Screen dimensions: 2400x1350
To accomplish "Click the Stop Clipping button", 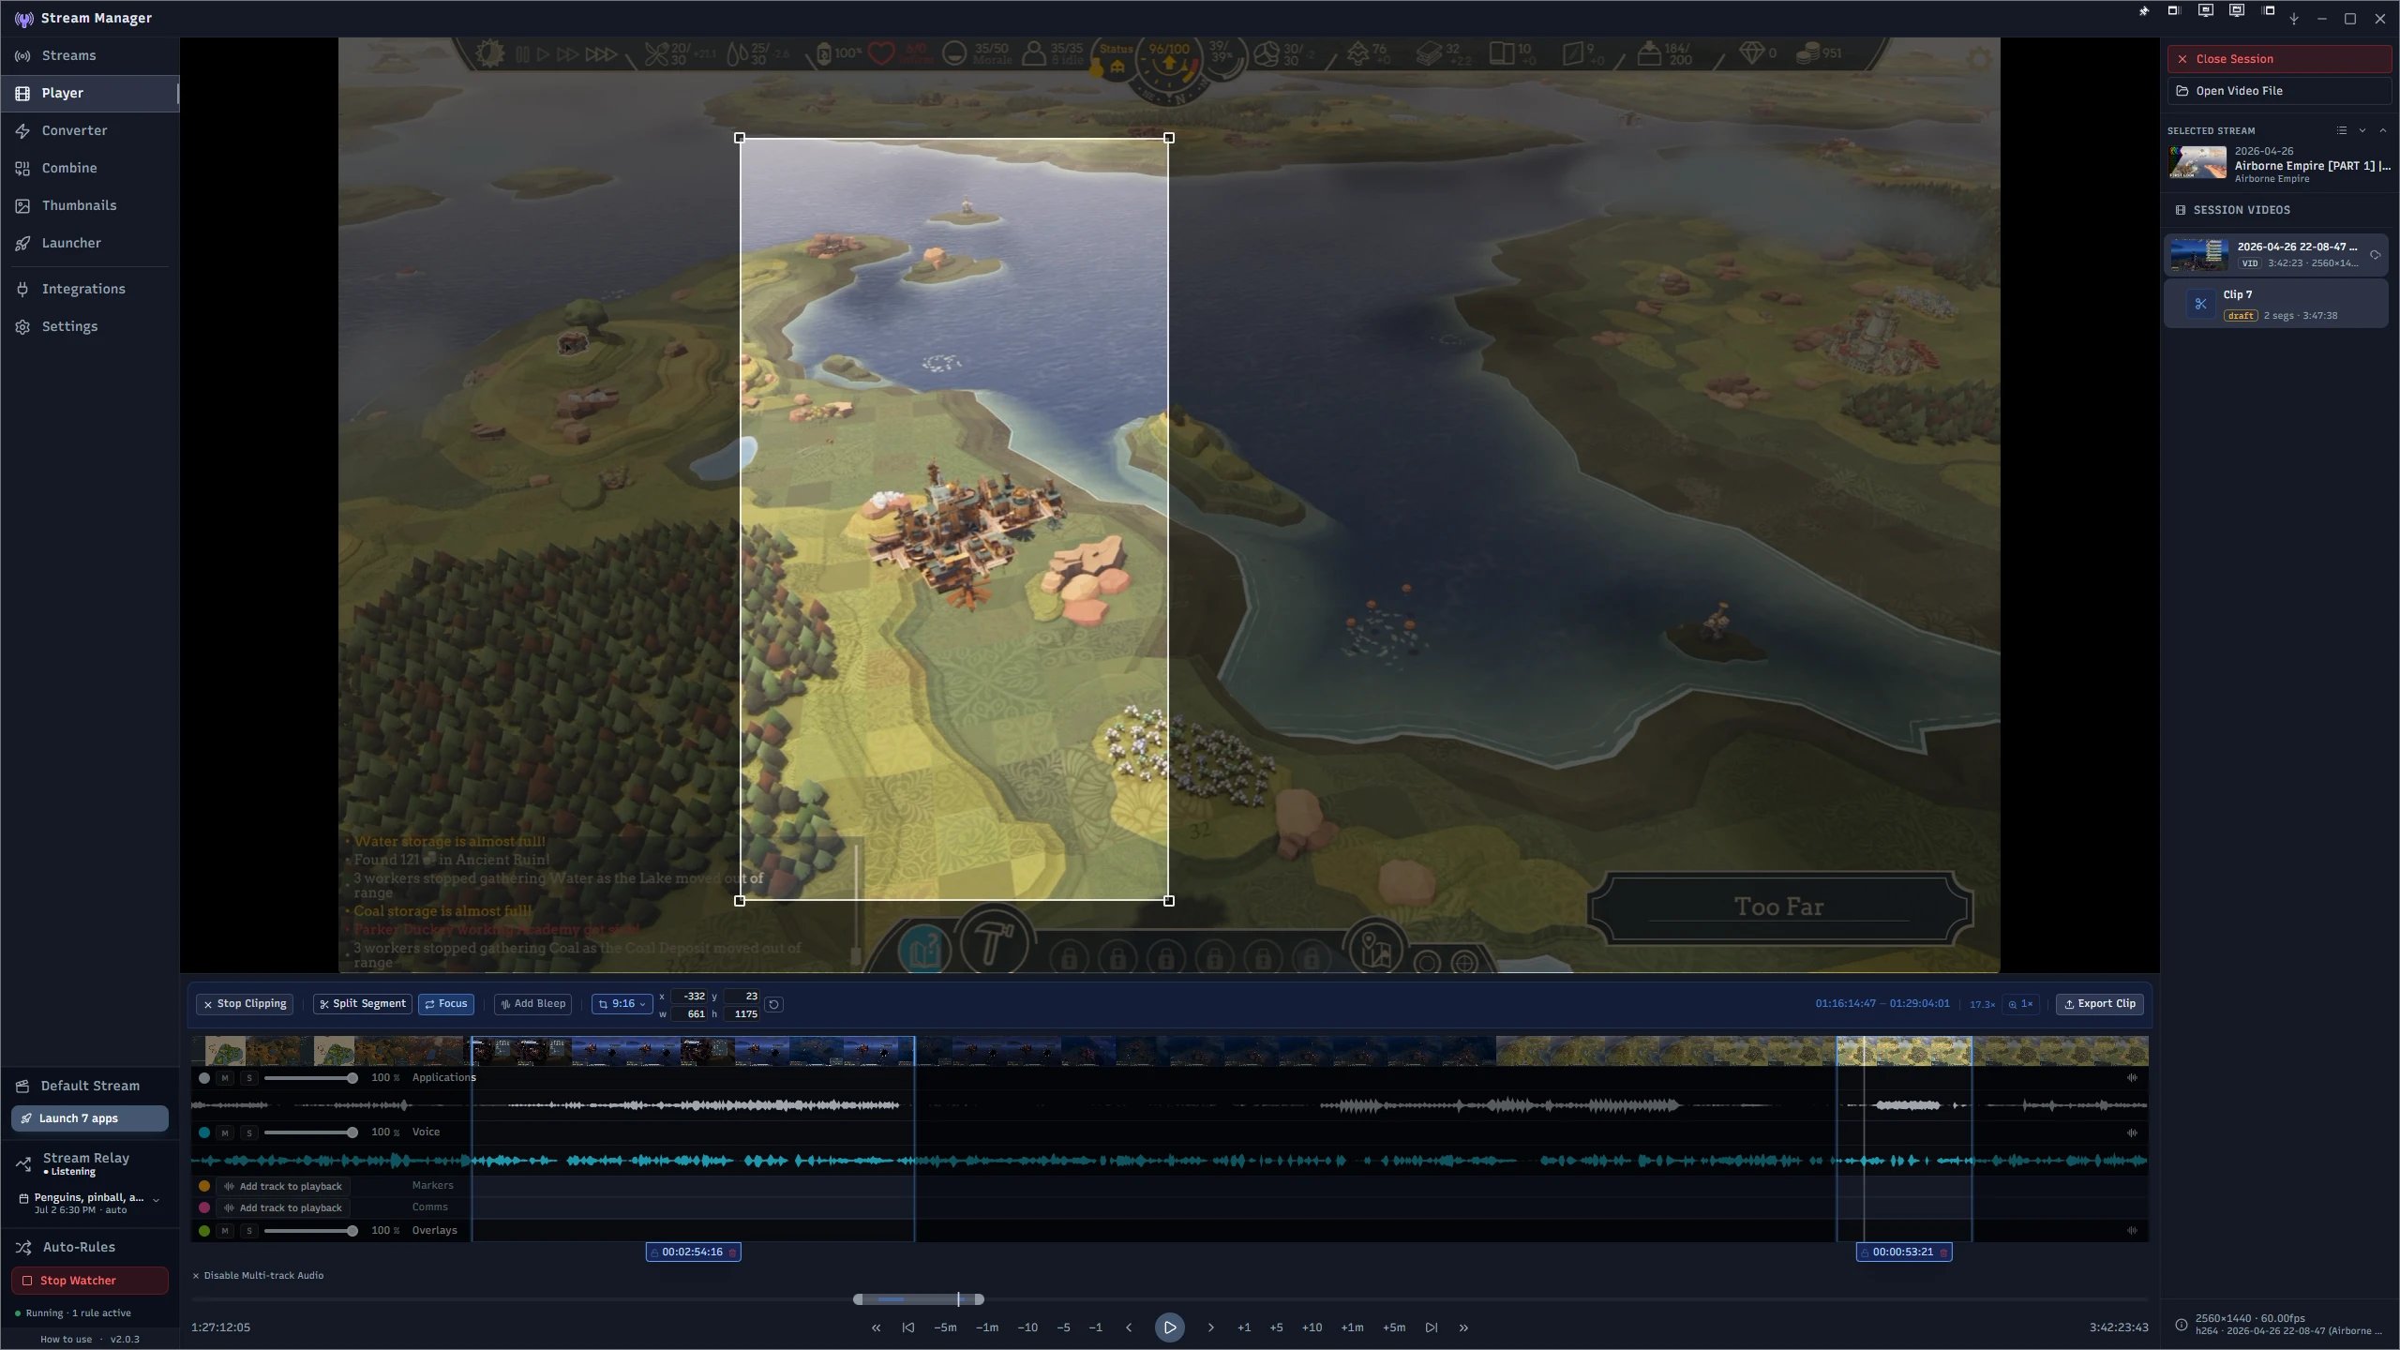I will [x=245, y=1003].
